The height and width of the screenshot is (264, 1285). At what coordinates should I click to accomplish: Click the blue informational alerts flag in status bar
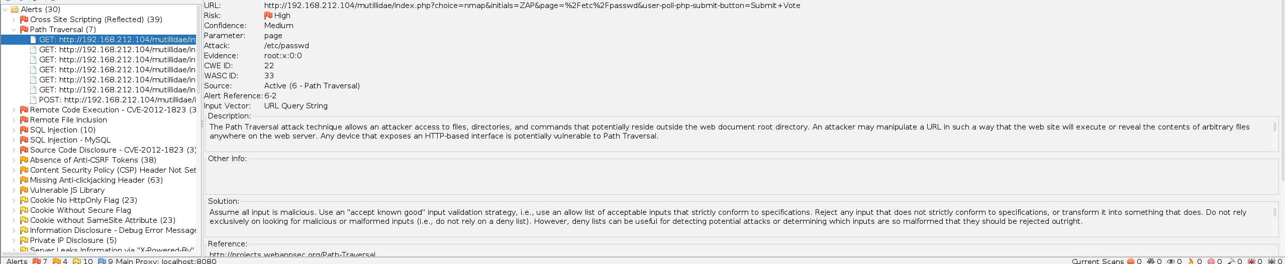coord(102,261)
